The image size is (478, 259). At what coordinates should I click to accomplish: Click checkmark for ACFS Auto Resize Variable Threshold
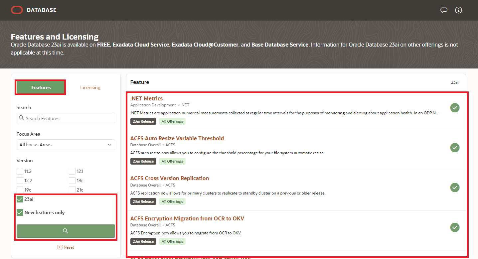[x=455, y=147]
